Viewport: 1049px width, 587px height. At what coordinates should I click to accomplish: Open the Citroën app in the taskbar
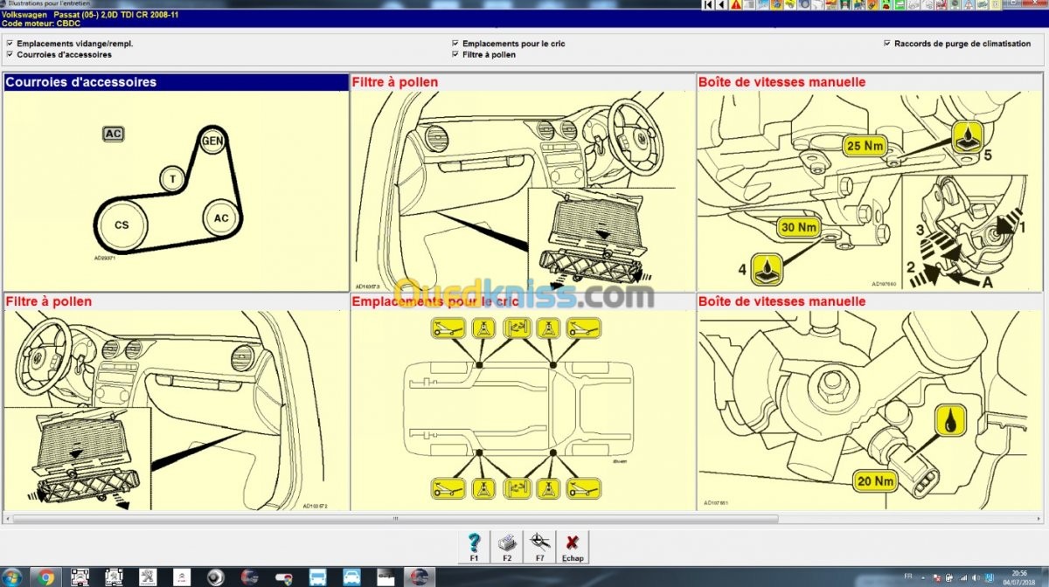pyautogui.click(x=181, y=577)
